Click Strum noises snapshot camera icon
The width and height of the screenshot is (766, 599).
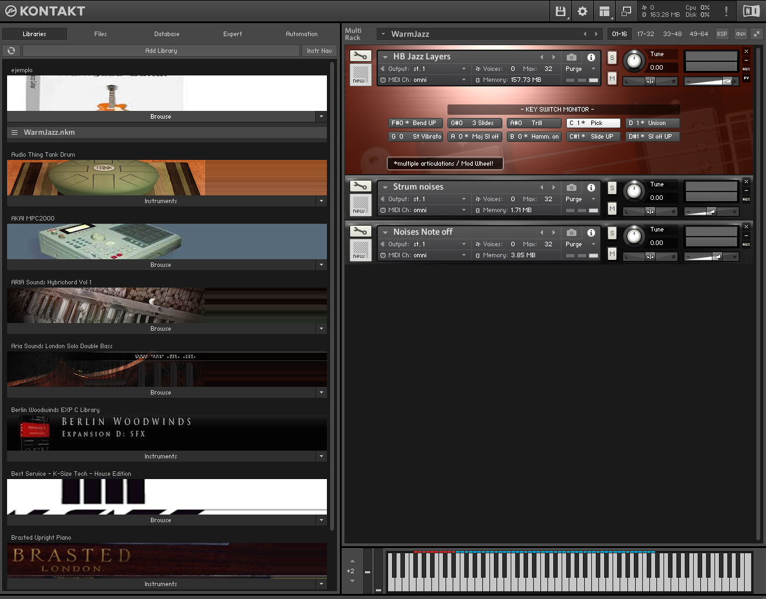click(x=571, y=187)
